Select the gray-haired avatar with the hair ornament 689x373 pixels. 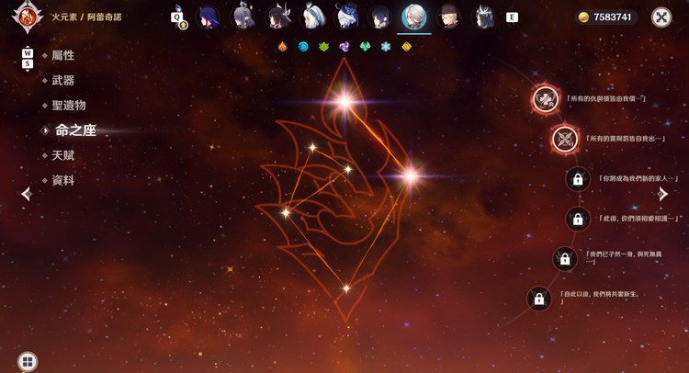point(243,17)
